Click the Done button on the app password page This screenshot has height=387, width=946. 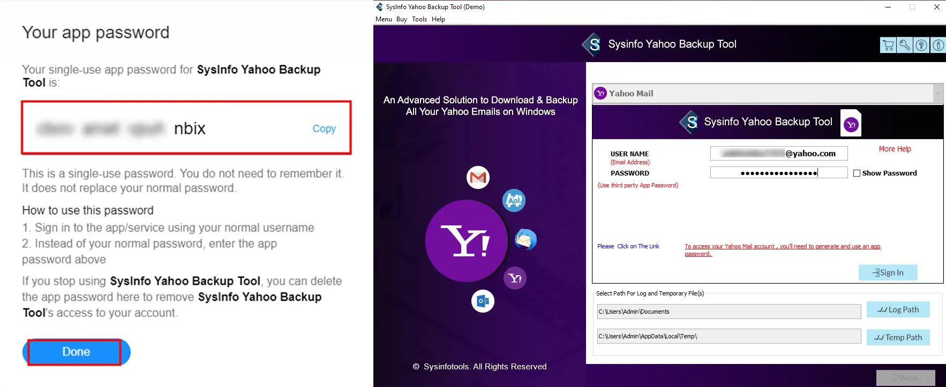[76, 352]
